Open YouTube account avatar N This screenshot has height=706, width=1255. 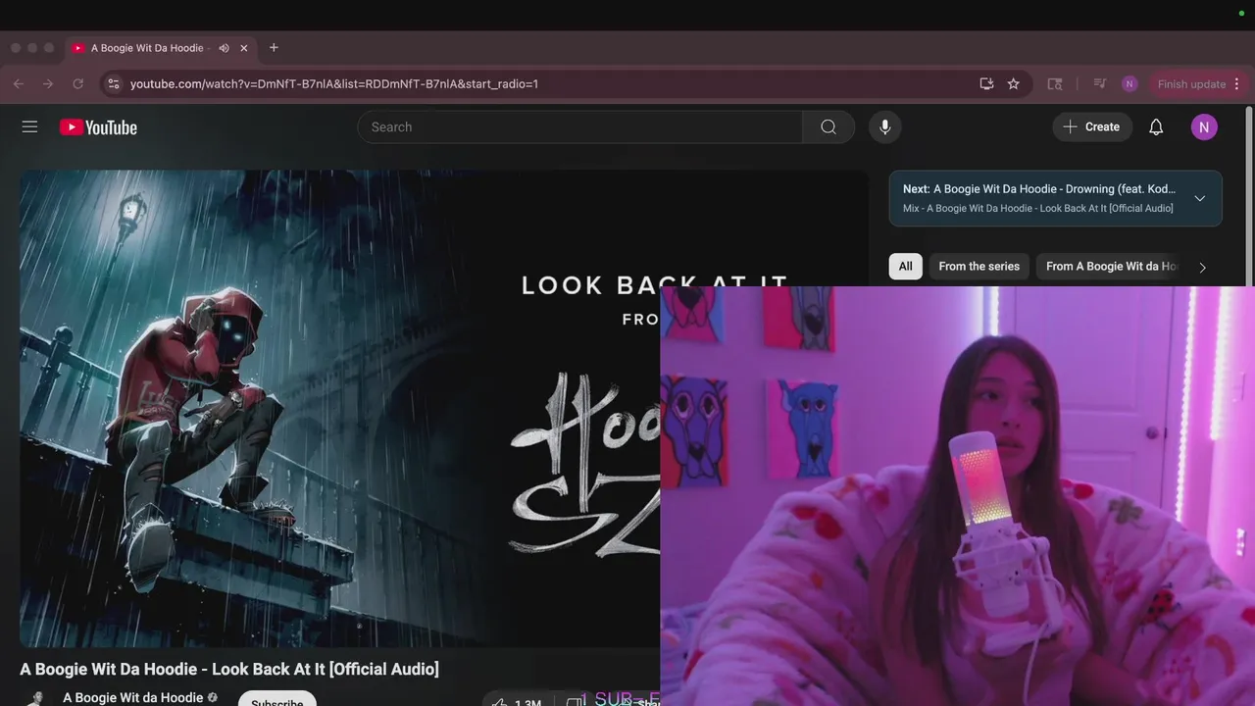pyautogui.click(x=1204, y=126)
